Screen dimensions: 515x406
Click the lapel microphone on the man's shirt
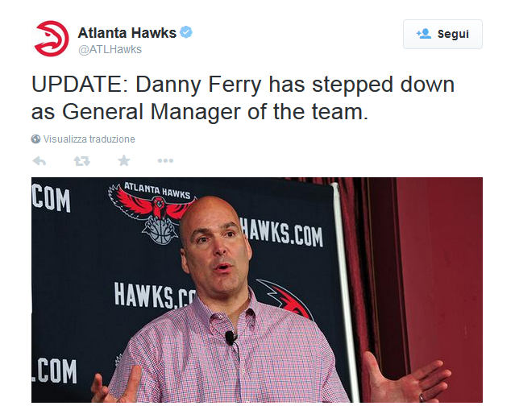[230, 337]
